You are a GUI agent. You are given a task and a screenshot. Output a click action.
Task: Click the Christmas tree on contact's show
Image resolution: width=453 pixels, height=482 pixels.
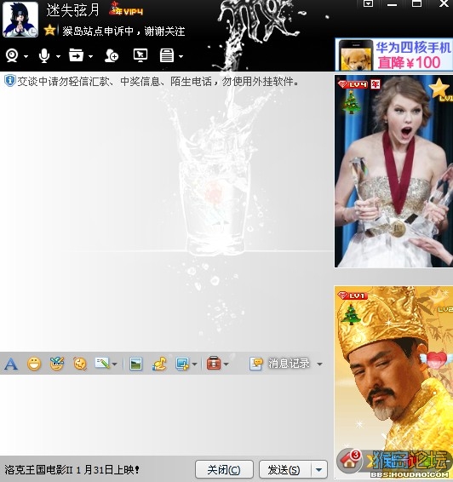(x=351, y=103)
